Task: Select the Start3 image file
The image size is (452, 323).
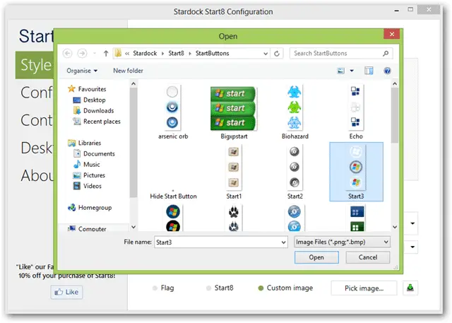Action: tap(356, 172)
